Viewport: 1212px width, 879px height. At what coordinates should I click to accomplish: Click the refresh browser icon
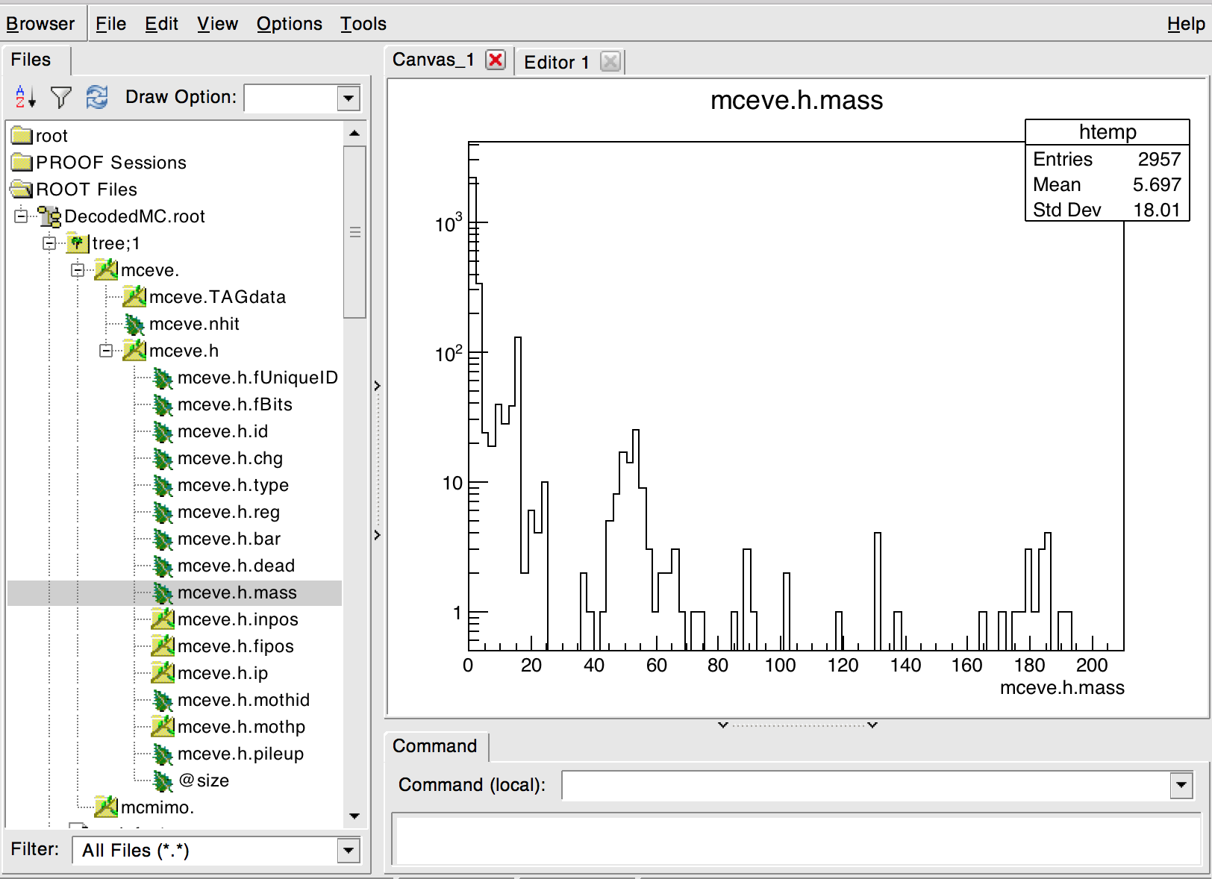[97, 97]
